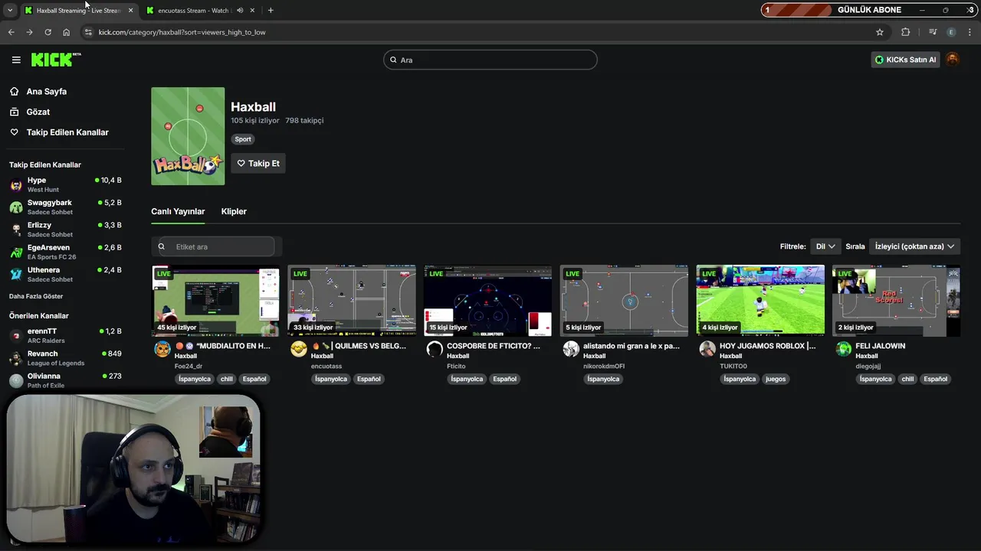Click encuotass streamer avatar
The height and width of the screenshot is (551, 981).
tap(299, 349)
